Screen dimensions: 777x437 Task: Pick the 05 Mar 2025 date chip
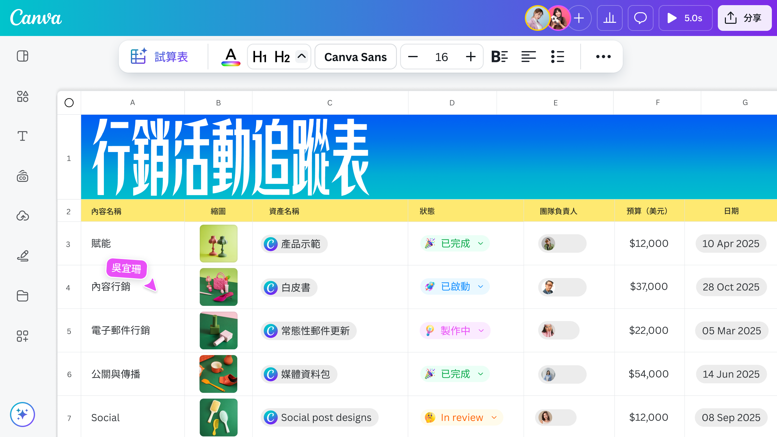732,331
